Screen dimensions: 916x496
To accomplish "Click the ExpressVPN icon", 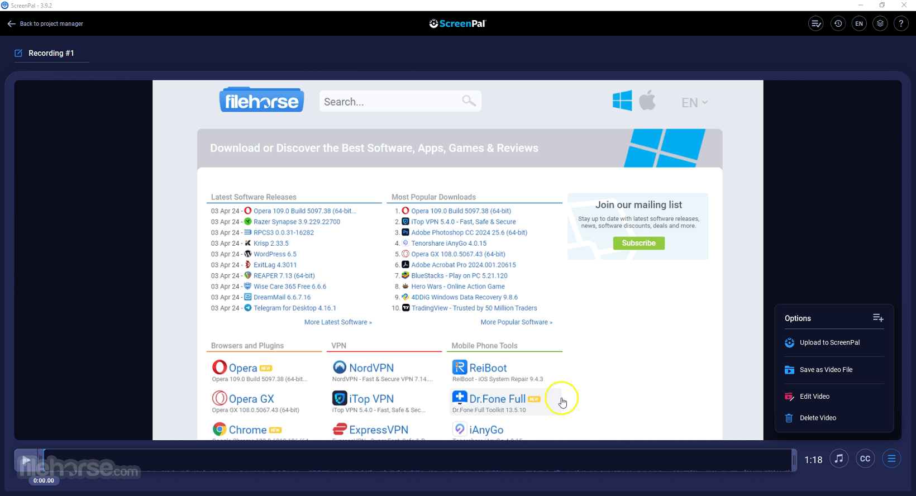I will pos(340,429).
